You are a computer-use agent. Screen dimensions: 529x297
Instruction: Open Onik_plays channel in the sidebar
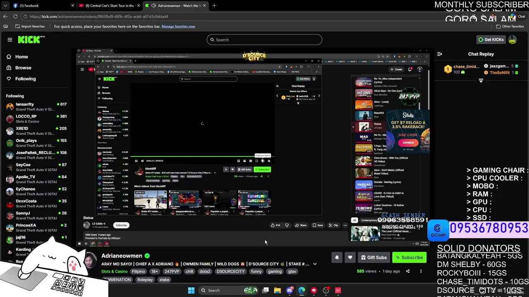[x=36, y=143]
